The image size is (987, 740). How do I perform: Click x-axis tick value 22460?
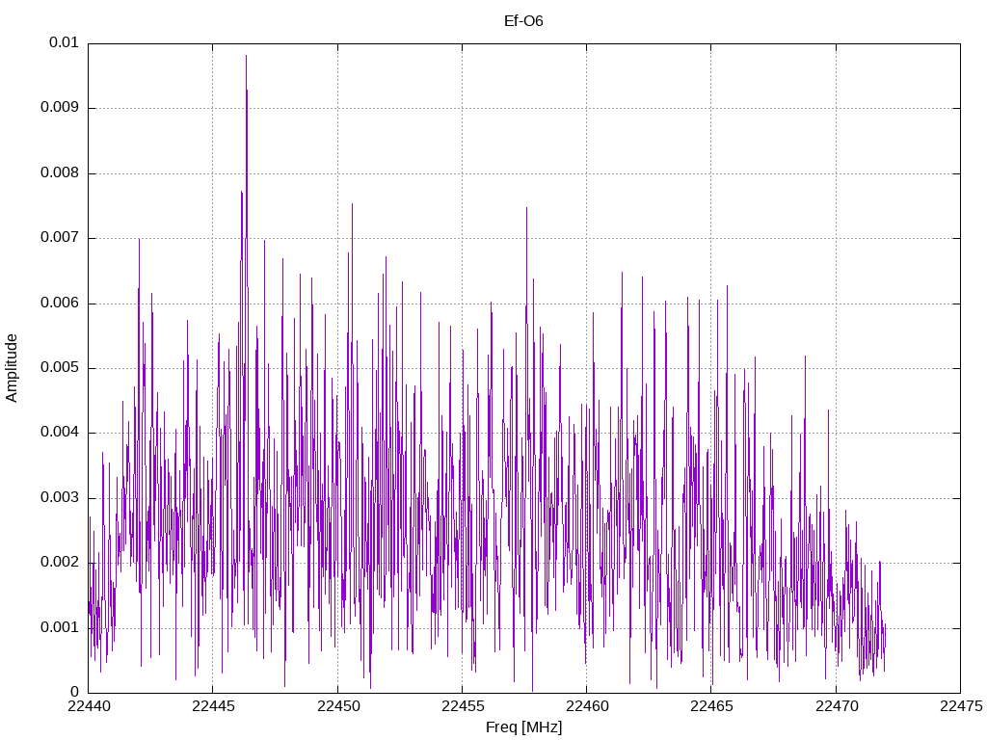pyautogui.click(x=587, y=706)
